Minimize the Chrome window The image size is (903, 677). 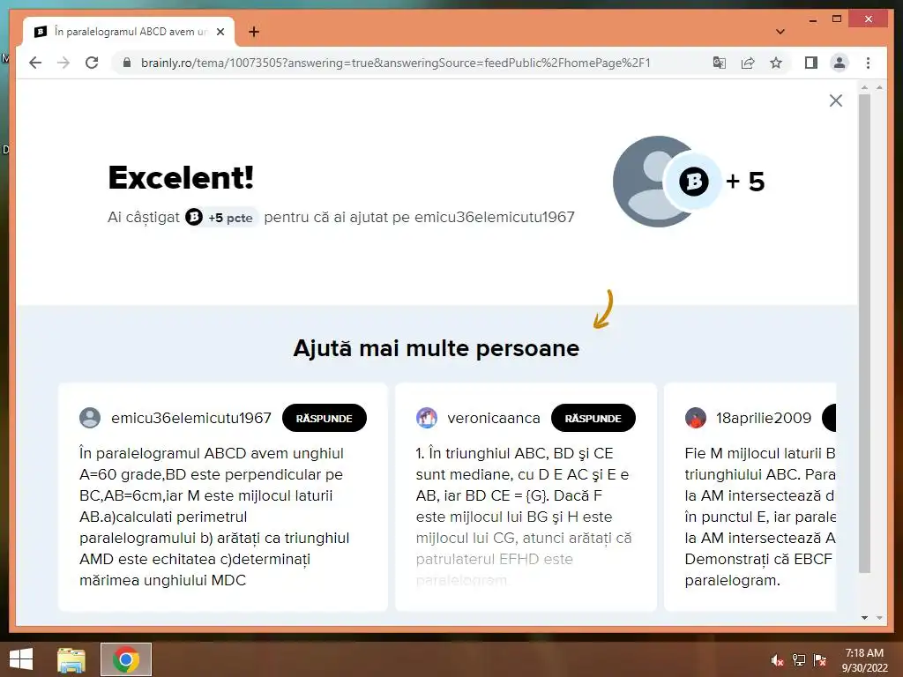(812, 19)
